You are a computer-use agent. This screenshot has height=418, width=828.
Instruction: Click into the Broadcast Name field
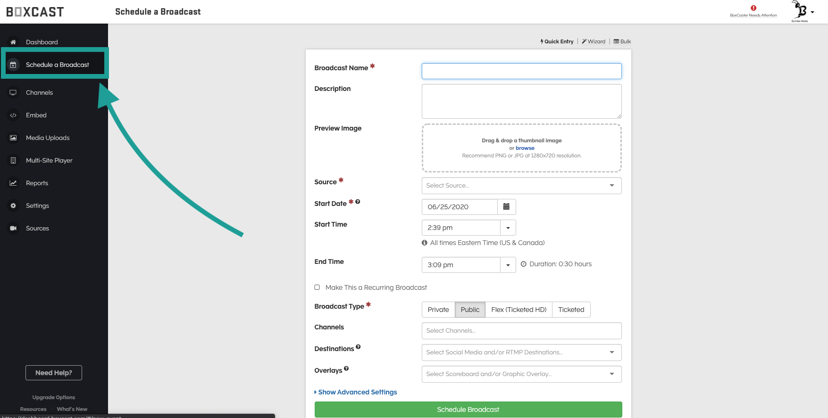521,71
